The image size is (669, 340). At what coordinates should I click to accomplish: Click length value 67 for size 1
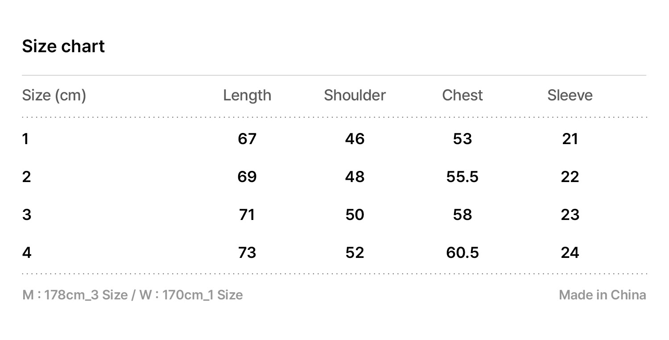tap(247, 139)
